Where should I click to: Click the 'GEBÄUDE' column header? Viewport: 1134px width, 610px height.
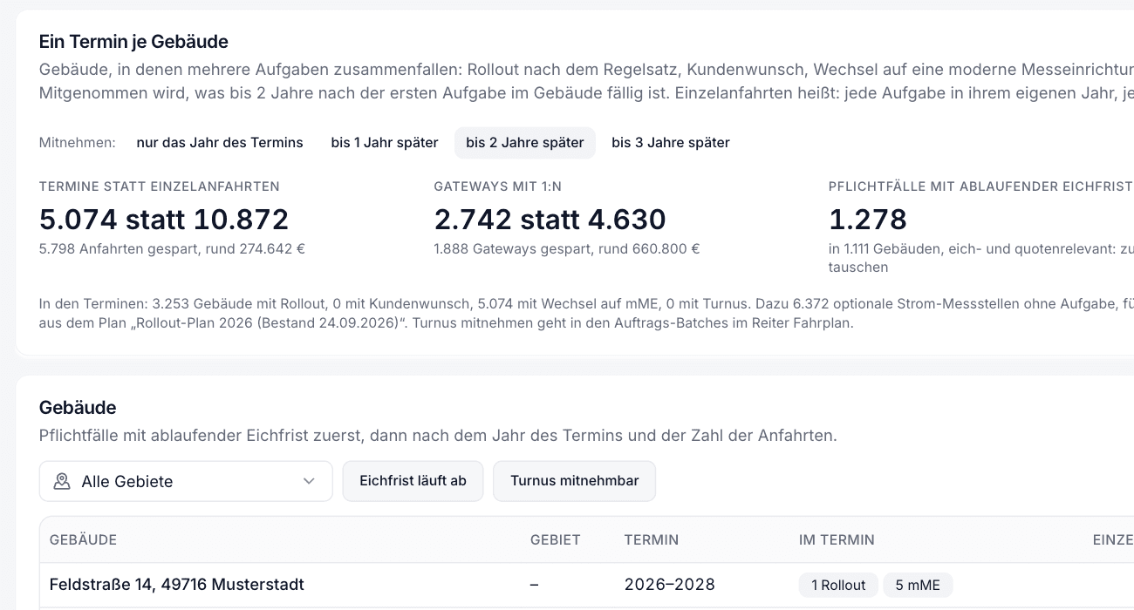pyautogui.click(x=83, y=540)
